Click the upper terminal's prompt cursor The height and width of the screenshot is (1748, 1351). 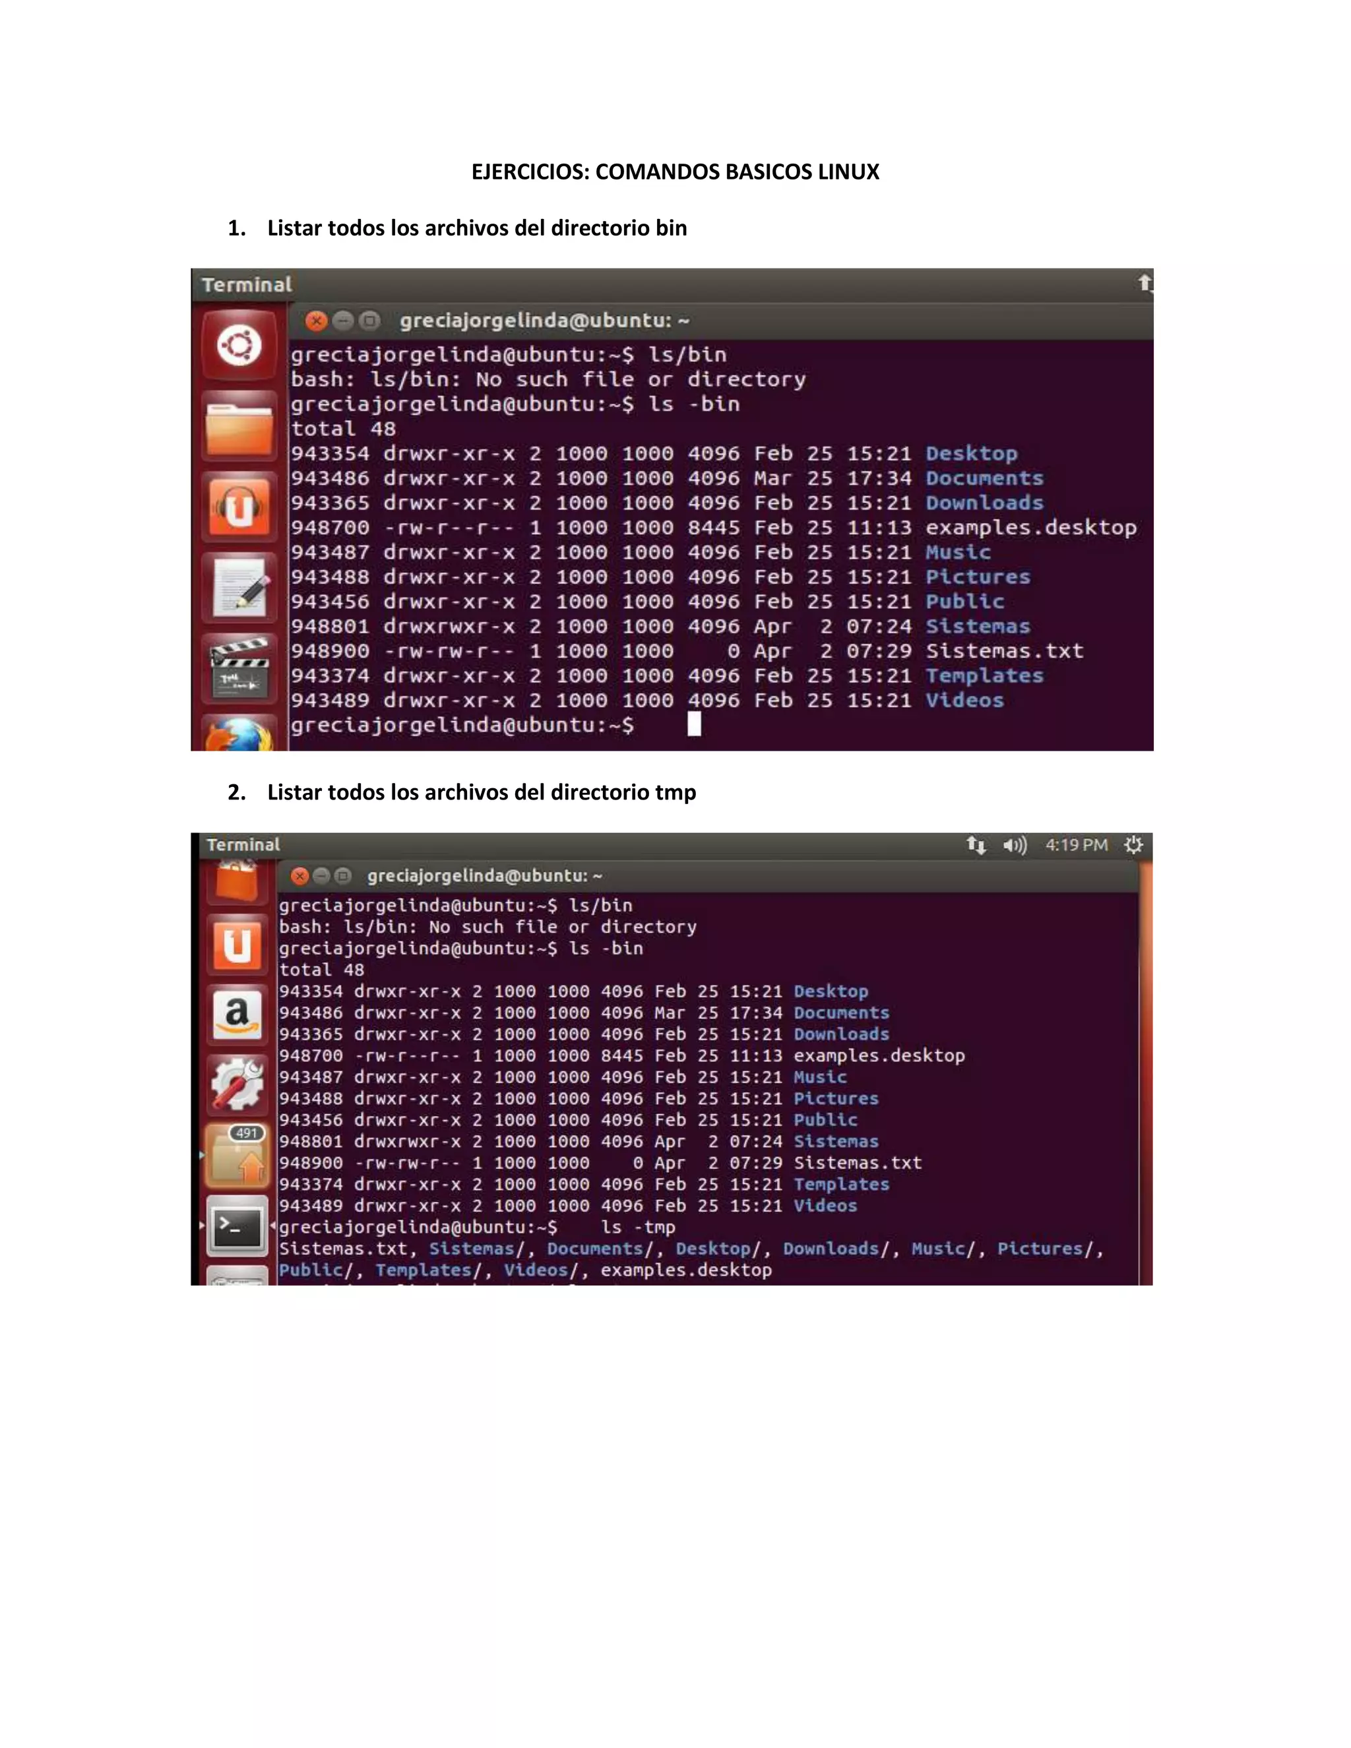tap(694, 724)
